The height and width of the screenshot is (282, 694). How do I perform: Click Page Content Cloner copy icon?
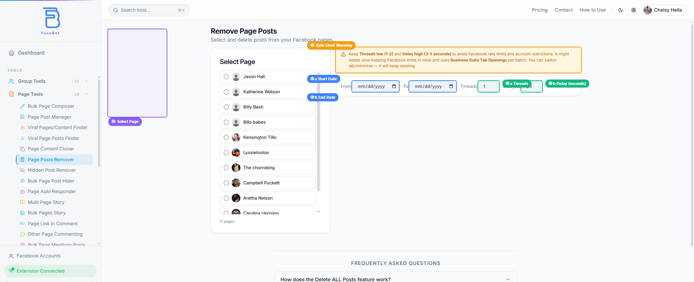tap(22, 149)
